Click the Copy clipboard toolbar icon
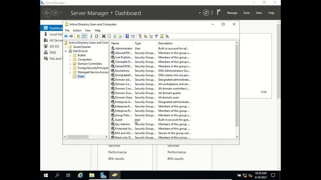The height and width of the screenshot is (180, 321). (97, 36)
